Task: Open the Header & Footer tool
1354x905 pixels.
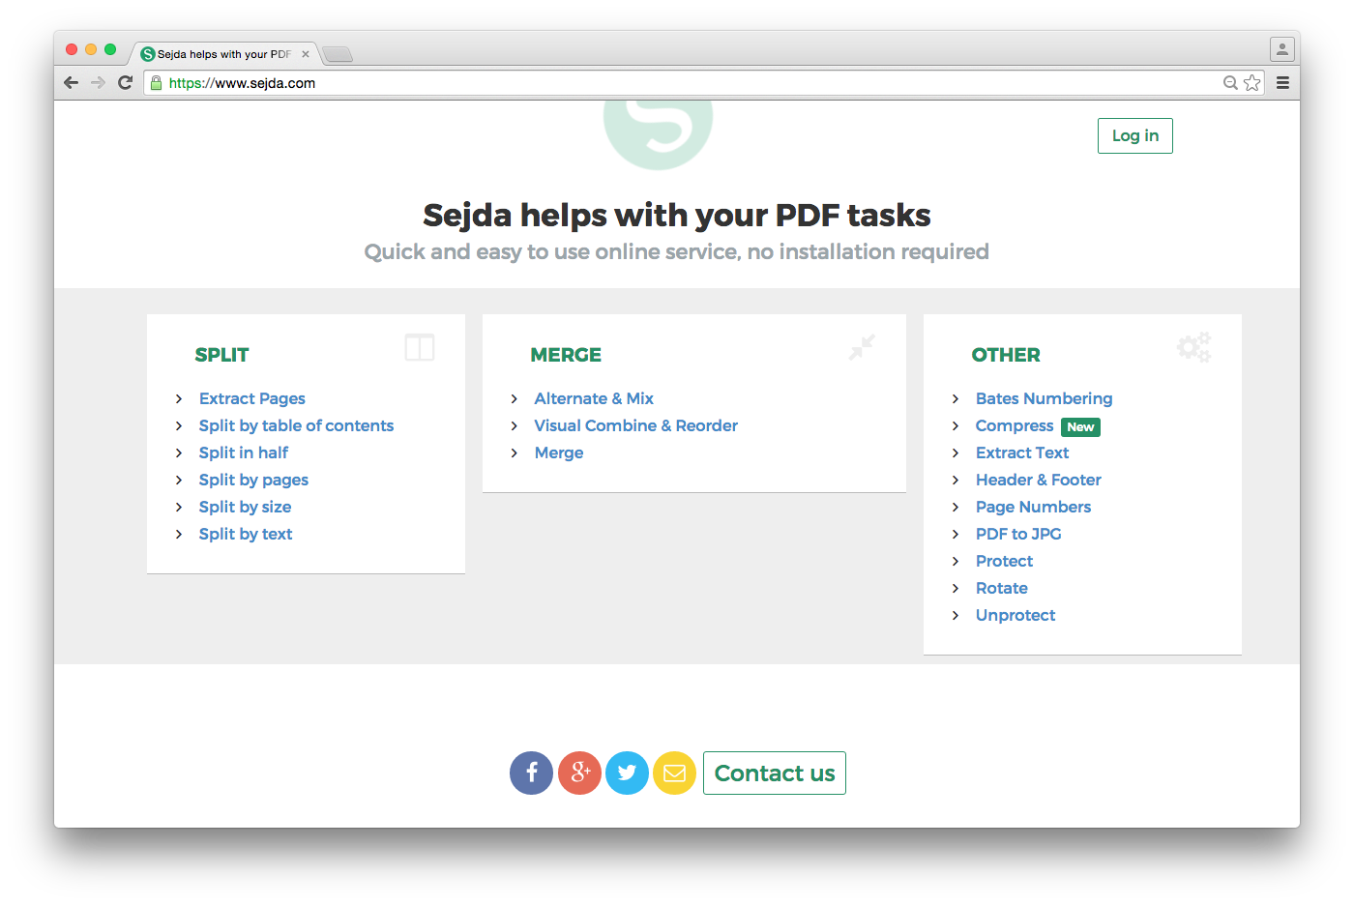Action: click(1039, 480)
